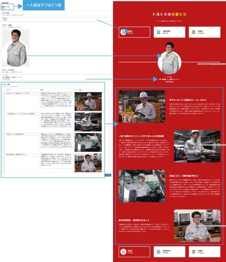
Task: Click the worker holding part photo on the page
Action: pyautogui.click(x=142, y=106)
